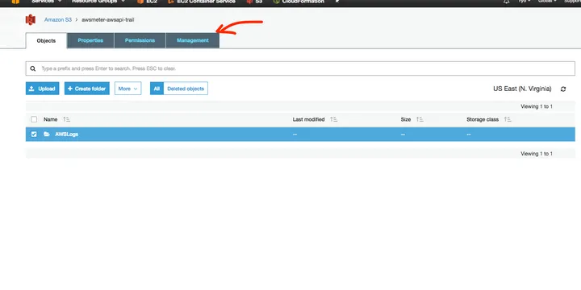Viewport: 581px width, 290px height.
Task: Click the Storage class column header
Action: pyautogui.click(x=483, y=119)
